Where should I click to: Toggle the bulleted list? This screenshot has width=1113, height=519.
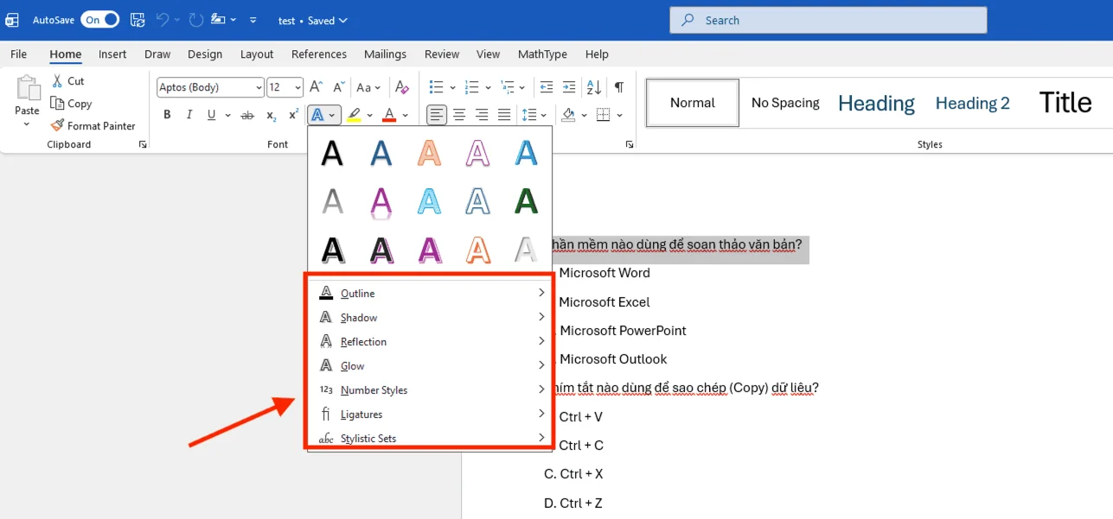coord(434,86)
